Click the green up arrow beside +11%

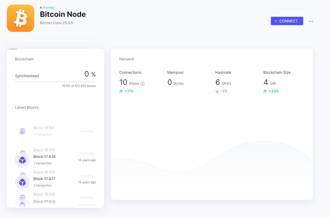pyautogui.click(x=121, y=91)
